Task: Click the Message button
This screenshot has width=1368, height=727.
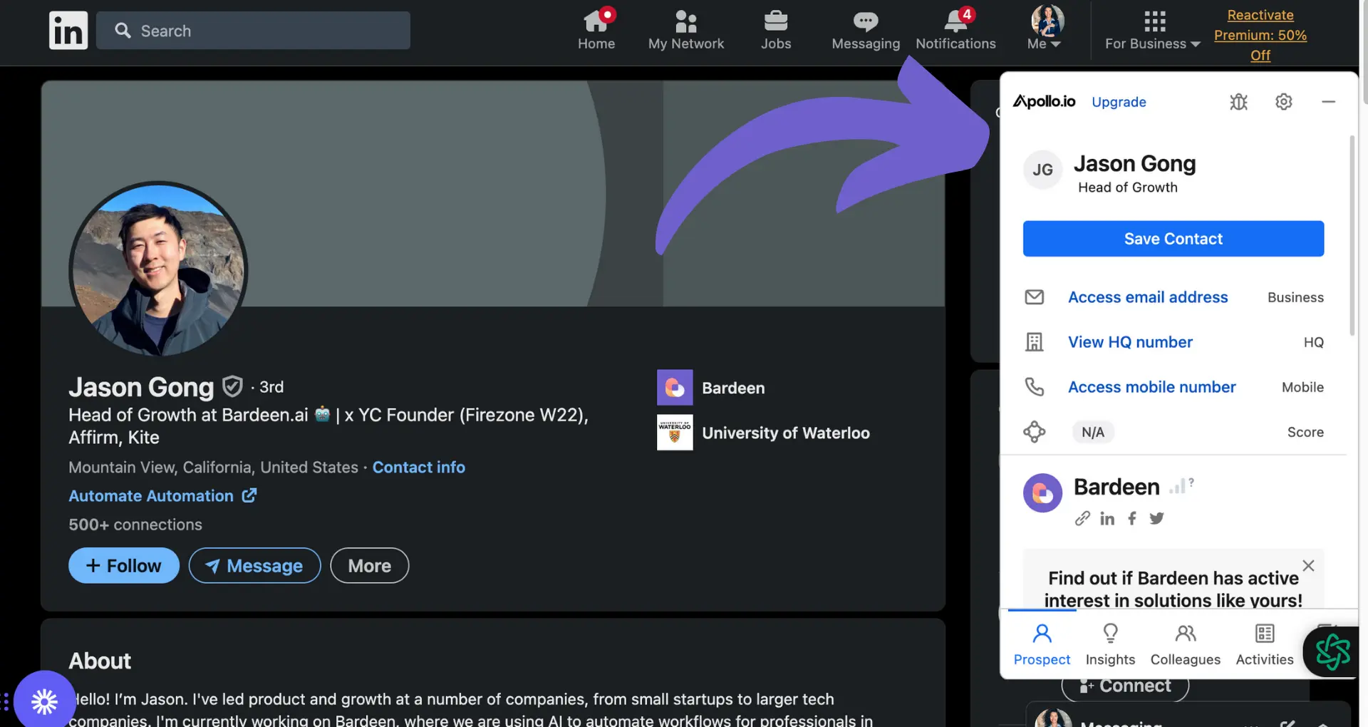Action: click(254, 565)
